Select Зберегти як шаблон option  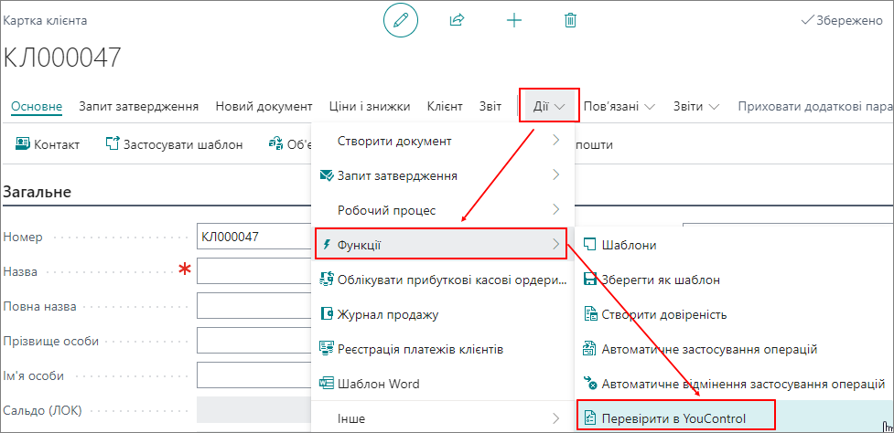coord(660,280)
